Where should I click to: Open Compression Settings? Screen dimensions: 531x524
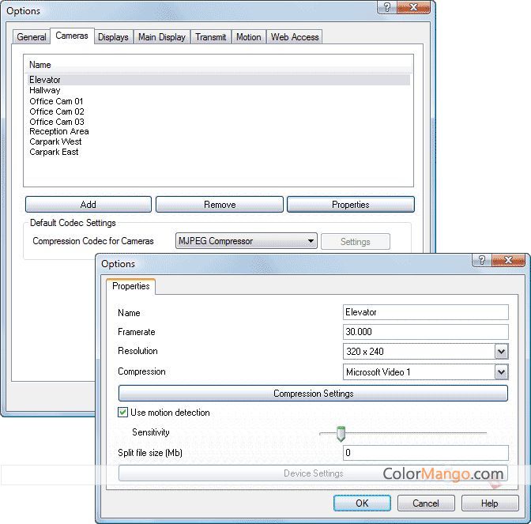click(x=313, y=394)
